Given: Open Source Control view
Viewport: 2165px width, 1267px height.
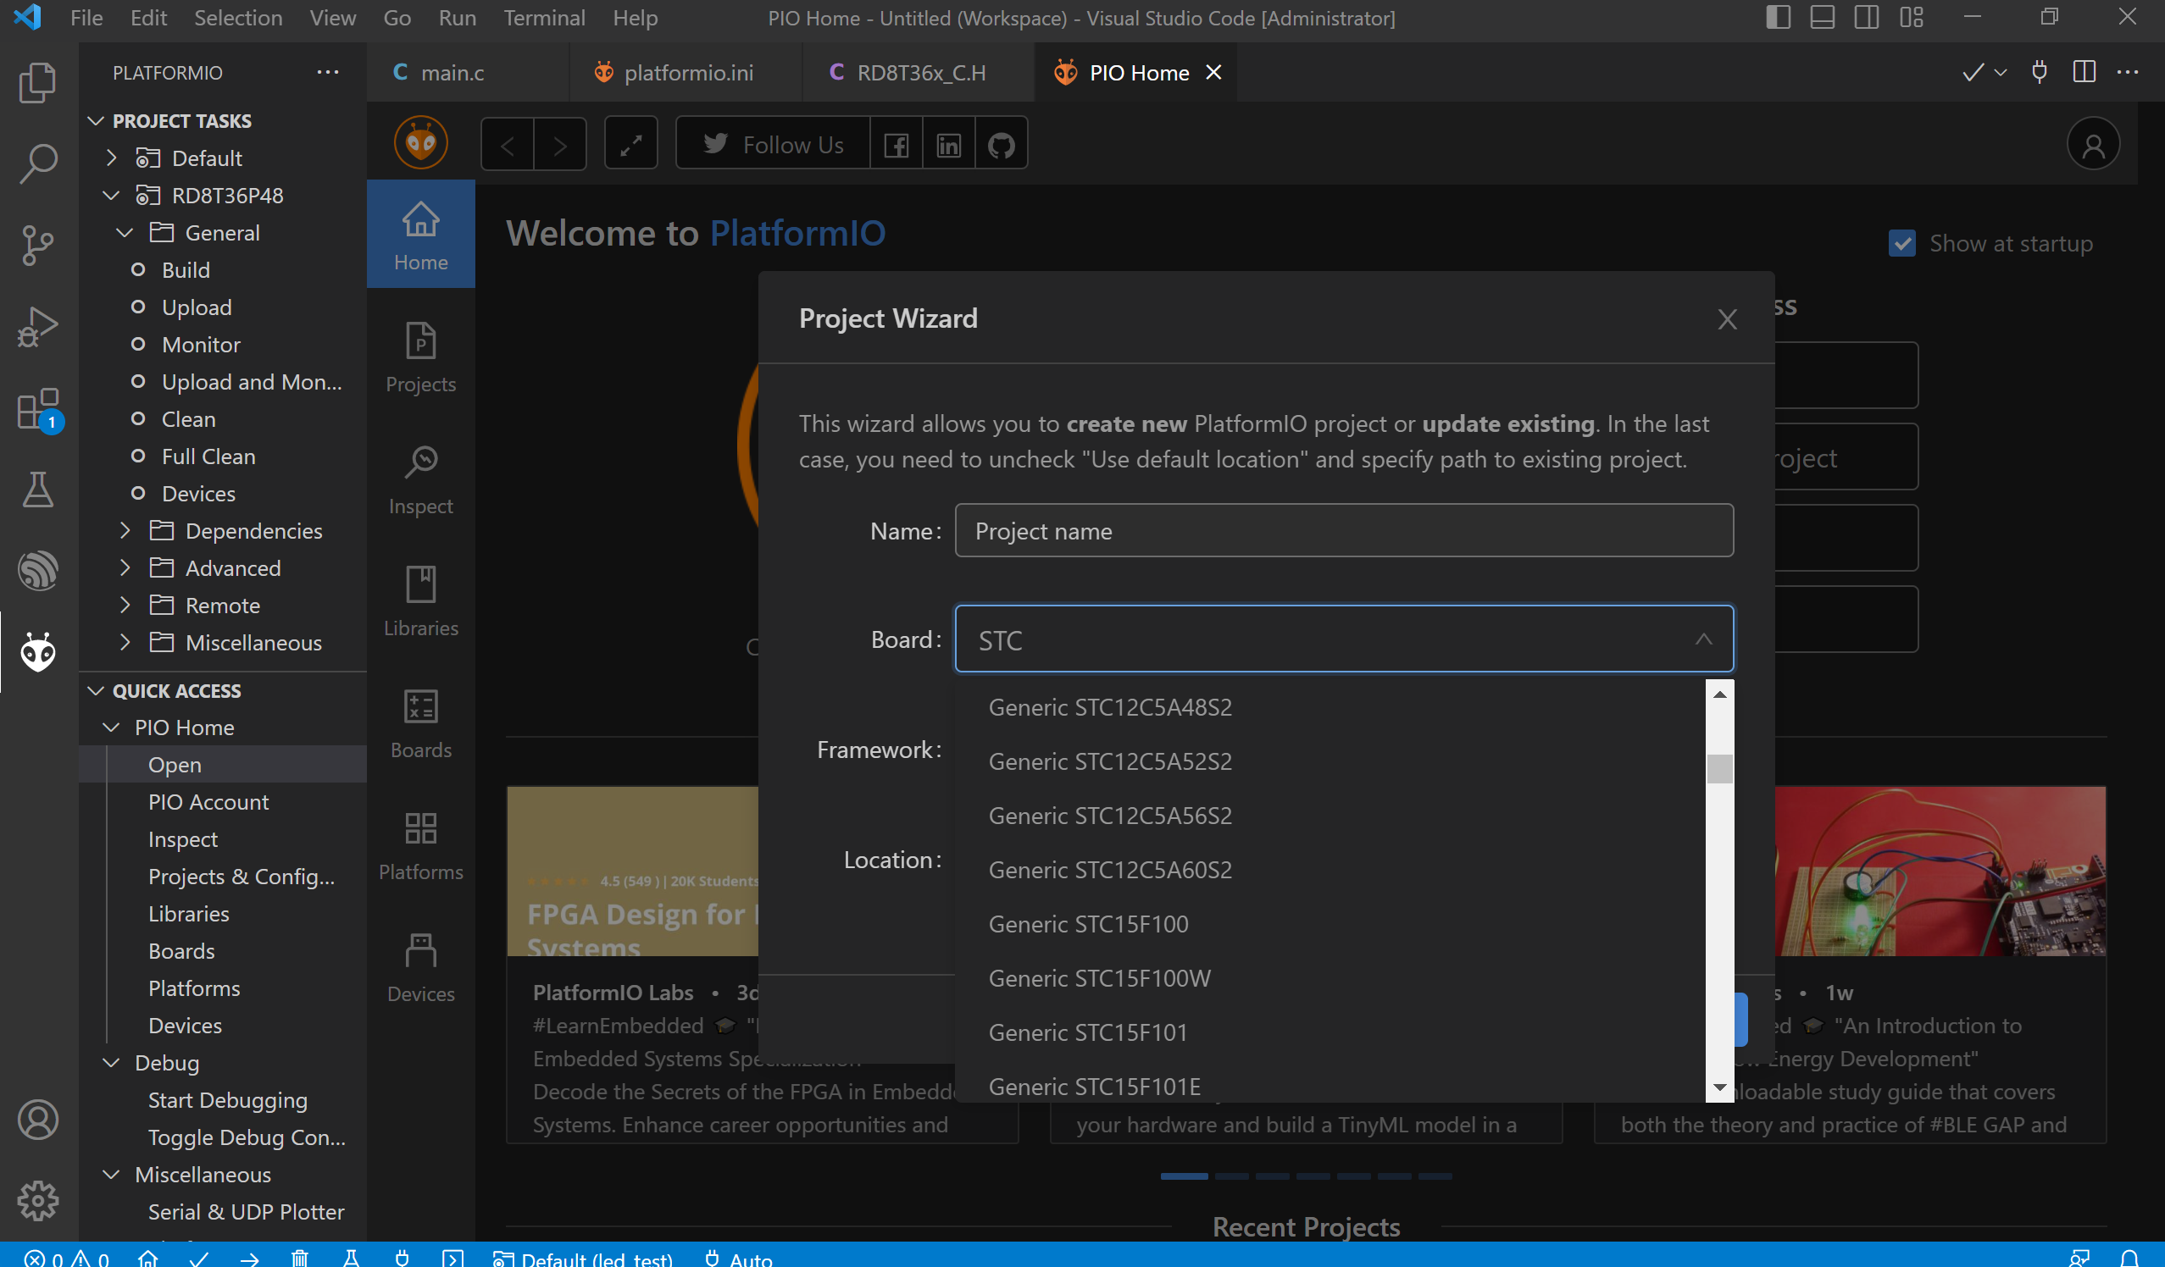Looking at the screenshot, I should pyautogui.click(x=38, y=246).
